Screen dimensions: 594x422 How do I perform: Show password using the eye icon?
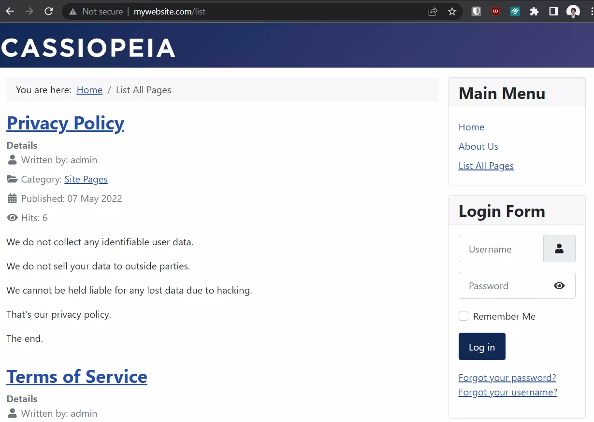(559, 285)
